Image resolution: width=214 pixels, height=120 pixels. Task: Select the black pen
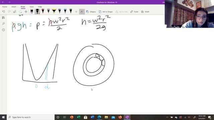[37, 11]
